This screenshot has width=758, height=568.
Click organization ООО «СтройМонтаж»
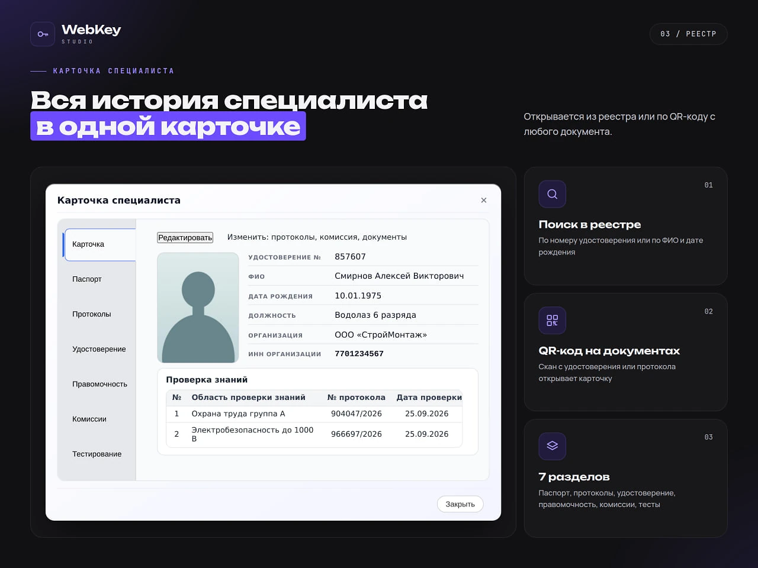381,335
